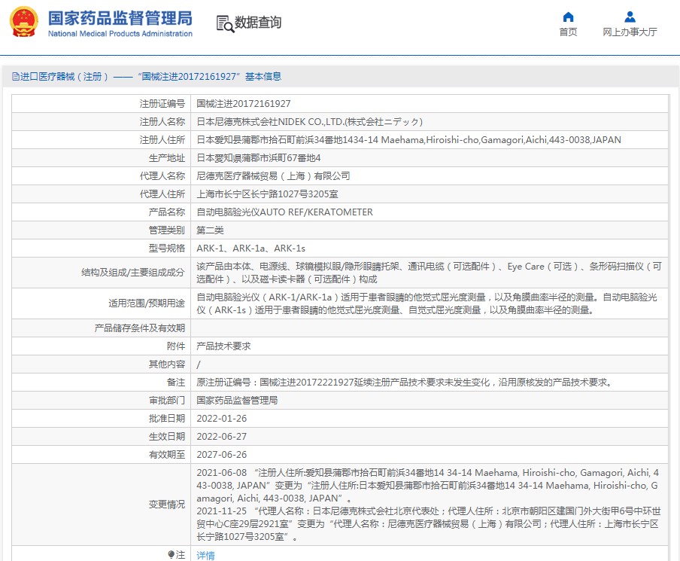Click the 适用范围/预期用途 label

147,303
